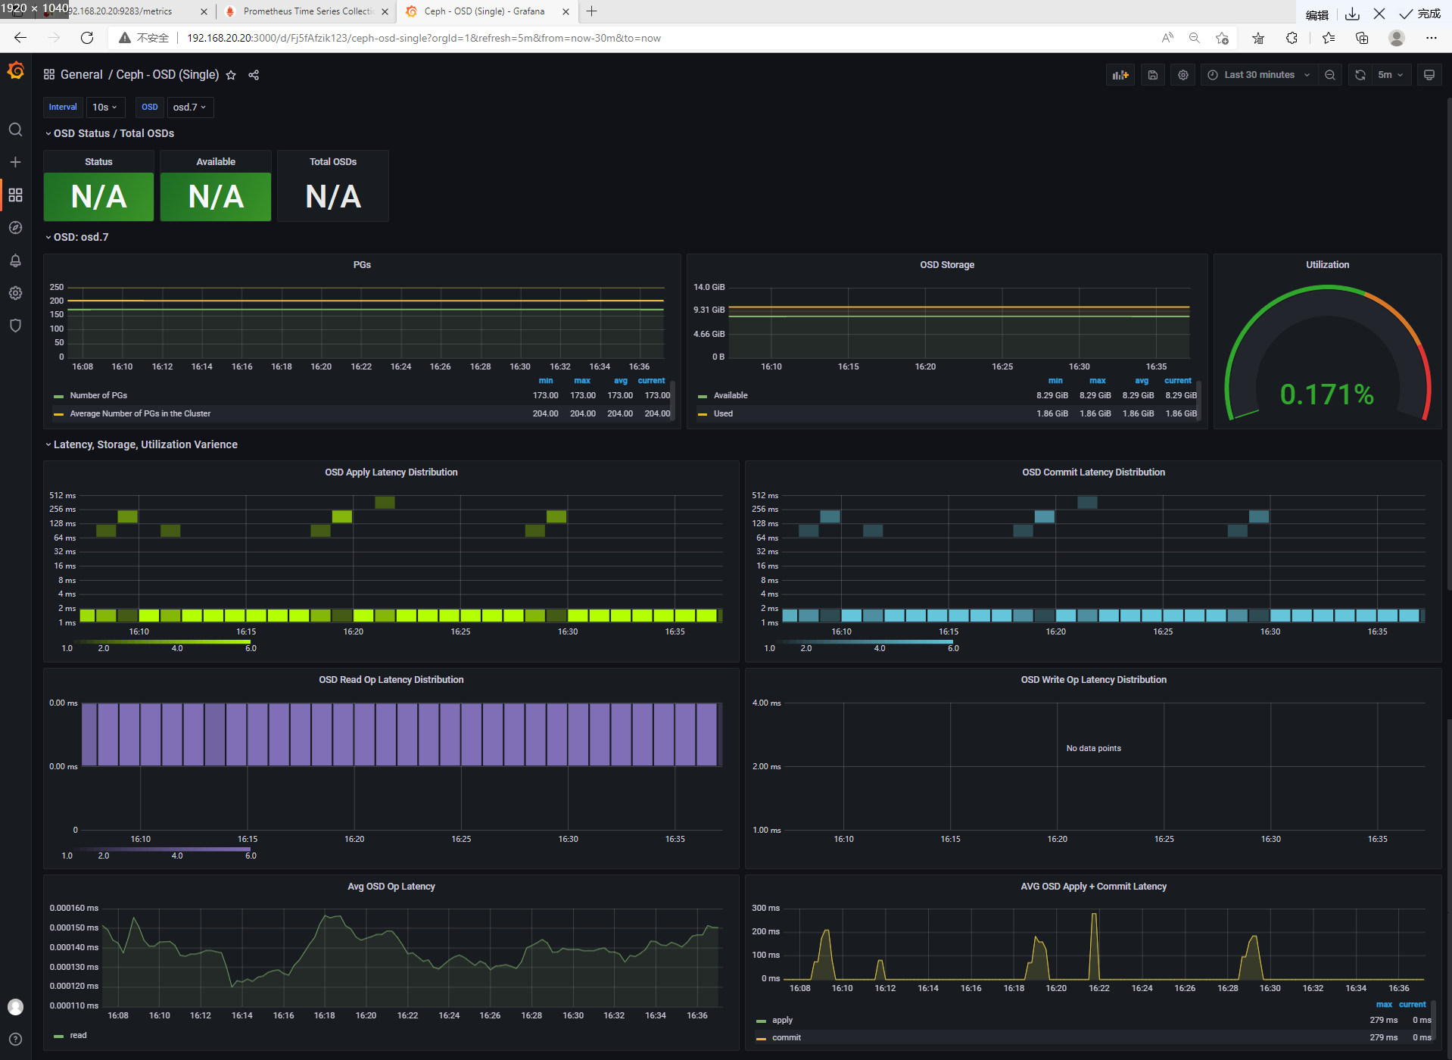Open the Grafana home logo
1452x1060 pixels.
click(x=15, y=71)
